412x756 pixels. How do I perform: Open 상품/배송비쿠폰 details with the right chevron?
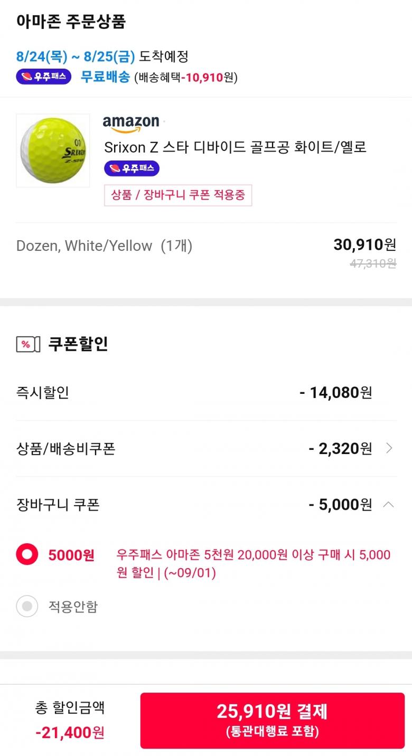[389, 449]
